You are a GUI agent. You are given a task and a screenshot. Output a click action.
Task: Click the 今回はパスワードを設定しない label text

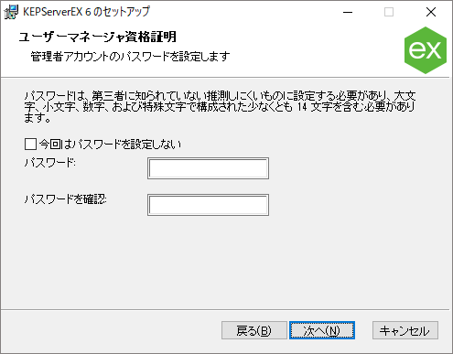(110, 145)
